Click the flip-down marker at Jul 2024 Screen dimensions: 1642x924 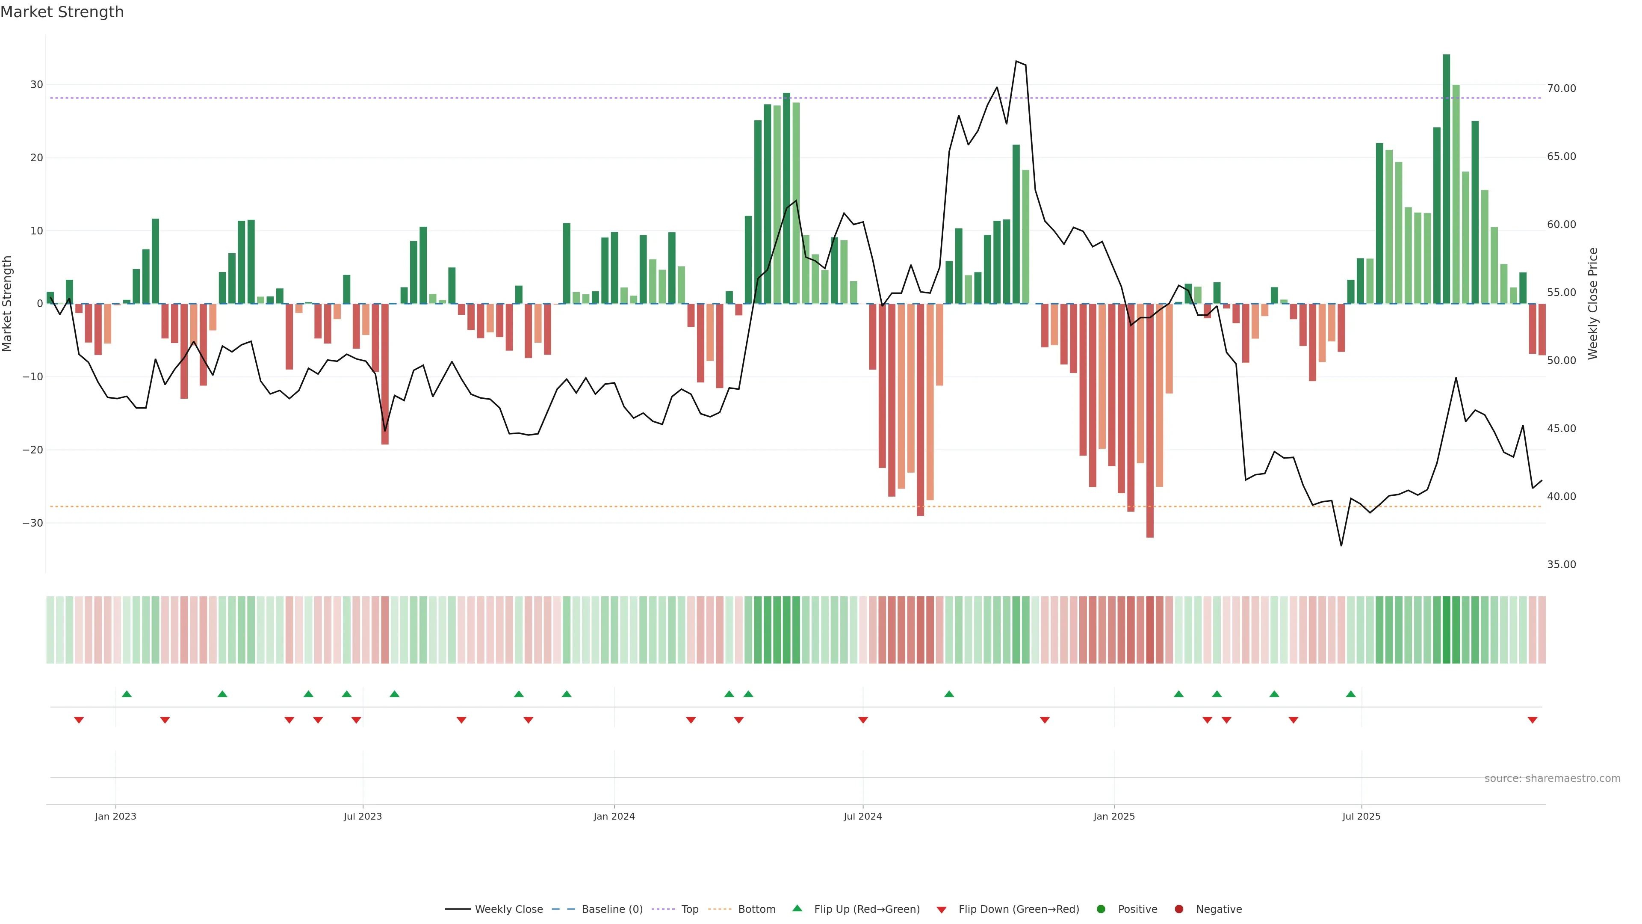tap(863, 720)
